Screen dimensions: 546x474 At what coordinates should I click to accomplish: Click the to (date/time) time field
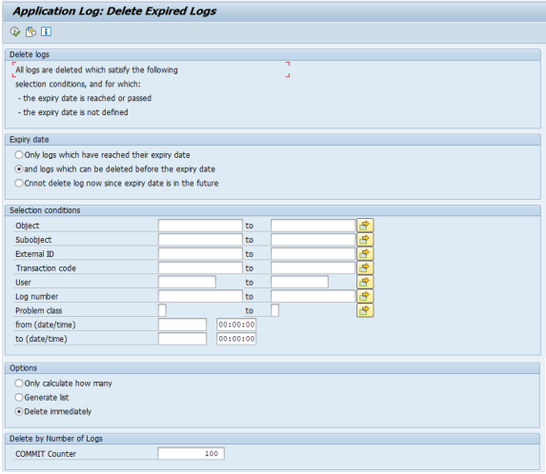pyautogui.click(x=236, y=339)
